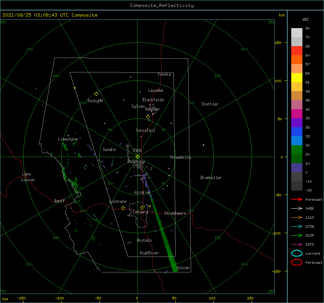Click the Innisfail label

click(145, 130)
